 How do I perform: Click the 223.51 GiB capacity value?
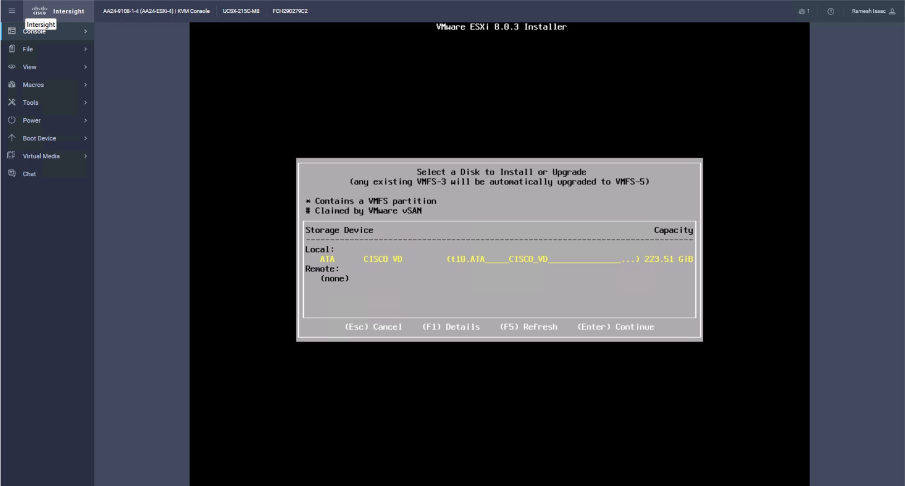pos(669,259)
